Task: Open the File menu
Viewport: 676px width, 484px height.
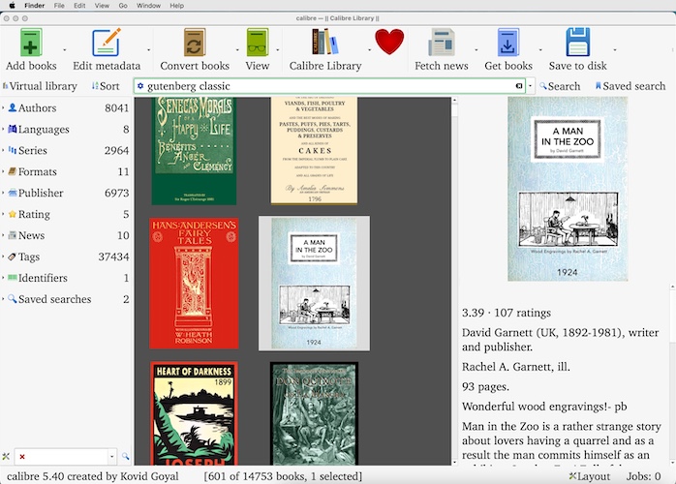Action: click(x=59, y=6)
